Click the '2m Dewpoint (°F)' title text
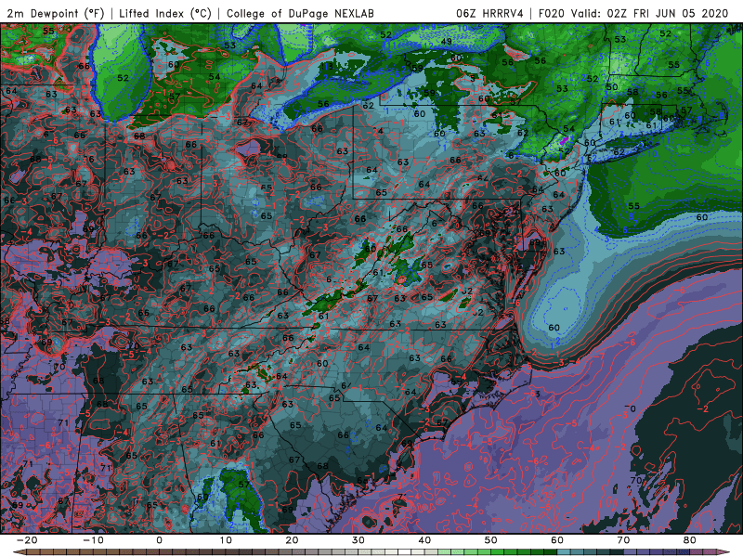 click(x=56, y=13)
